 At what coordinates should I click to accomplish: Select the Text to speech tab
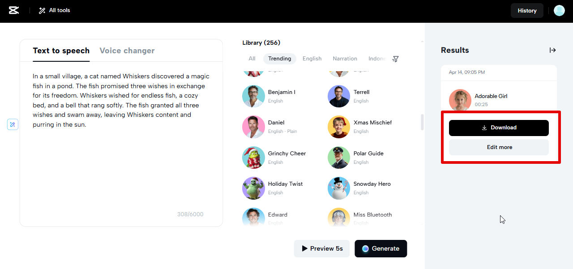click(x=61, y=51)
